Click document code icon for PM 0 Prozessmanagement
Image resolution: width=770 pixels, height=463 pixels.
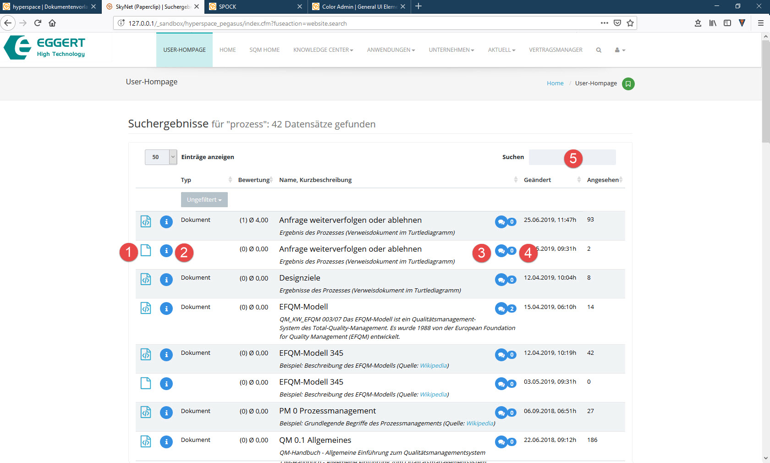tap(146, 412)
